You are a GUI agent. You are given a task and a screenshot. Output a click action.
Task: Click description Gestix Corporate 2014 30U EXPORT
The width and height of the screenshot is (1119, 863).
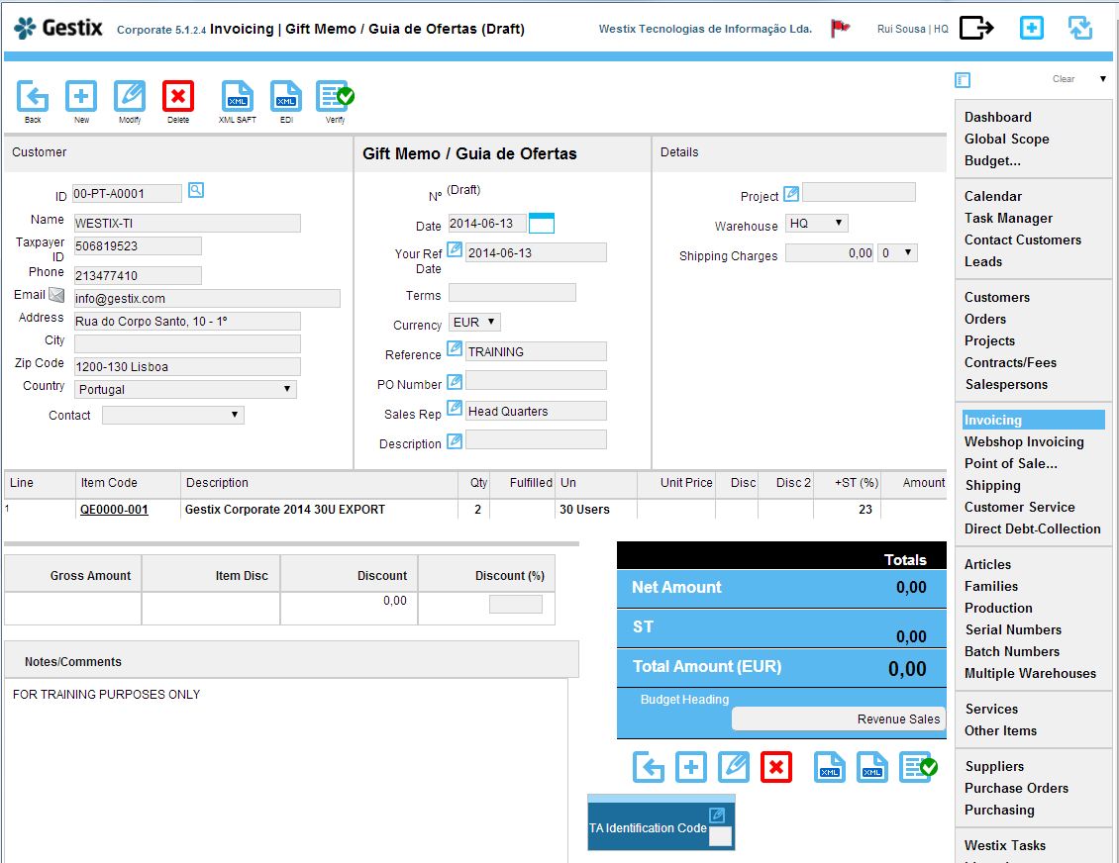pos(285,510)
